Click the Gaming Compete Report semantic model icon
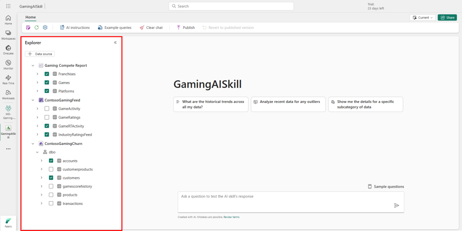Image resolution: width=462 pixels, height=231 pixels. (41, 65)
